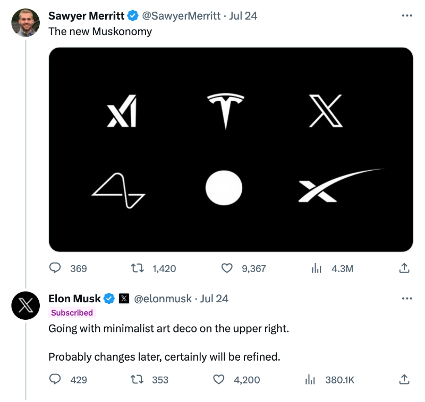Image resolution: width=425 pixels, height=402 pixels.
Task: Share Sawyer Merritt's tweet
Action: (x=404, y=268)
